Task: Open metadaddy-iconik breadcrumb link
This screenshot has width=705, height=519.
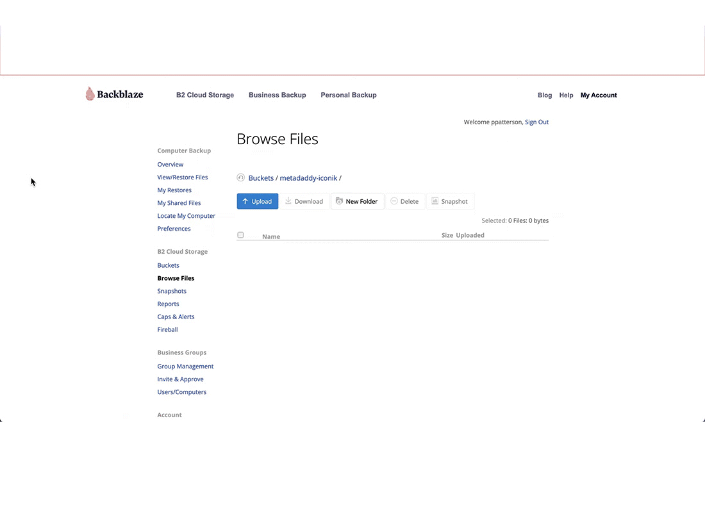Action: [308, 178]
